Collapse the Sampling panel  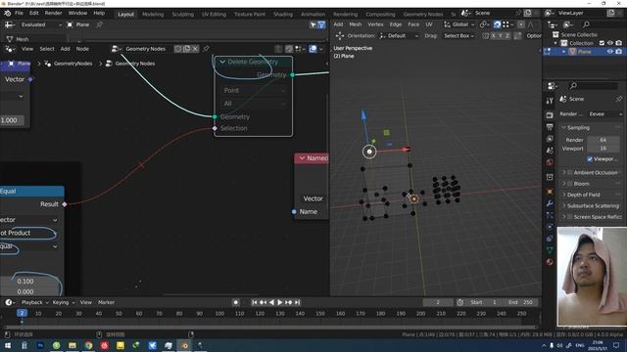pyautogui.click(x=593, y=128)
